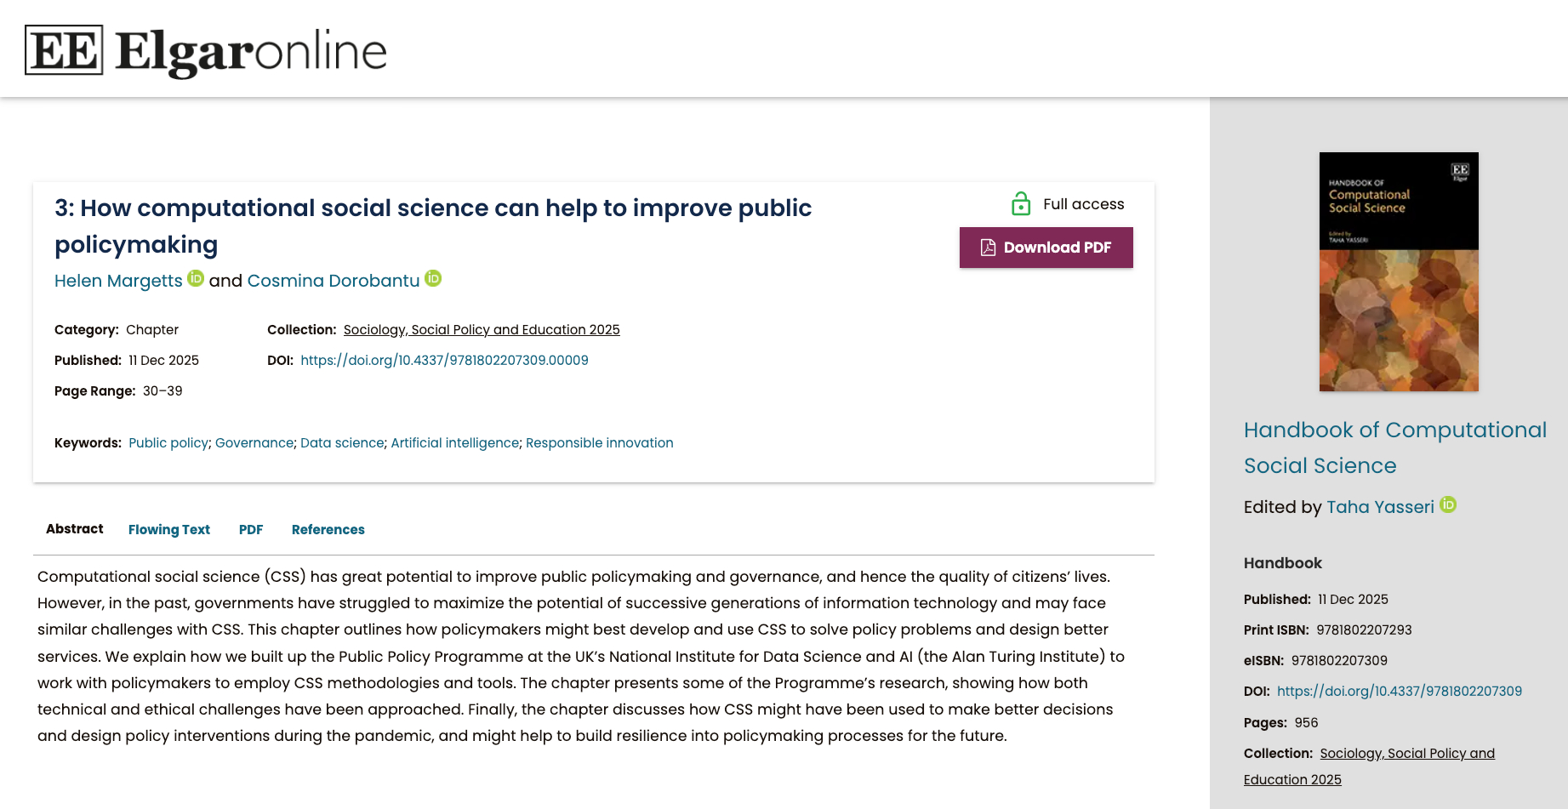
Task: Click Cosmina Dorobantu's ORCID iD icon
Action: pos(433,278)
